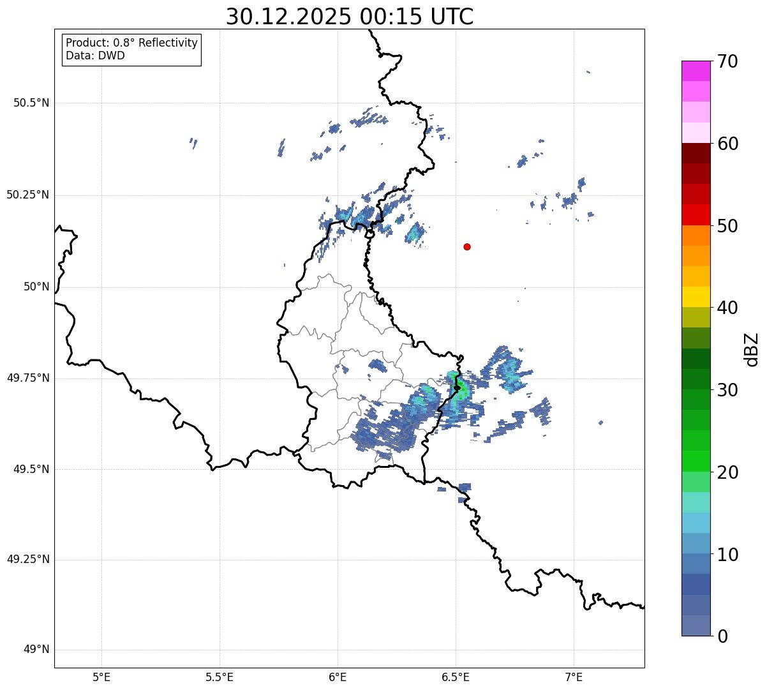Click the latitude label 49.75°N

[27, 378]
